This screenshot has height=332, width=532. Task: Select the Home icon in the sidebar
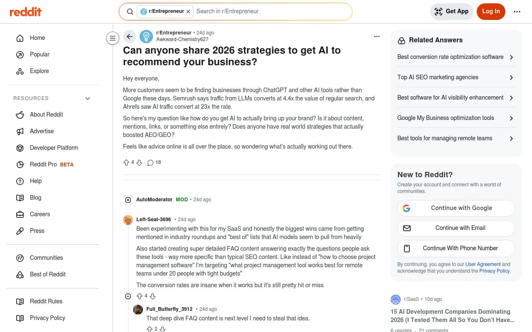[x=20, y=38]
